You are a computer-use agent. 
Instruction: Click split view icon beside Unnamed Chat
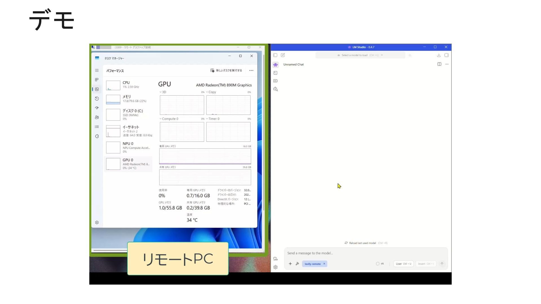pyautogui.click(x=439, y=64)
